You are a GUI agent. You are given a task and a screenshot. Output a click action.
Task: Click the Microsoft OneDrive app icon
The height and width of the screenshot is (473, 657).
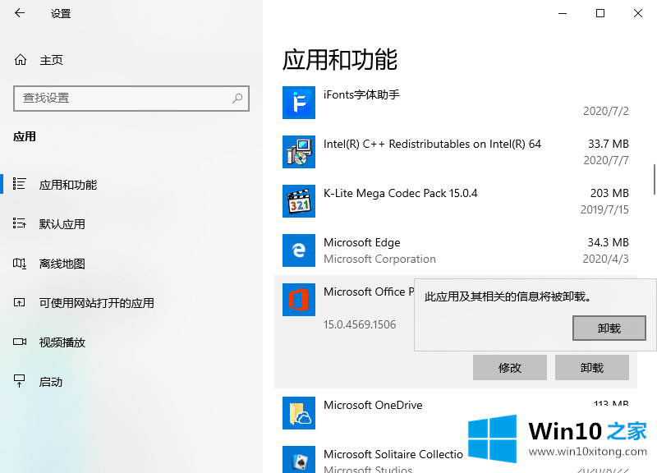[299, 413]
